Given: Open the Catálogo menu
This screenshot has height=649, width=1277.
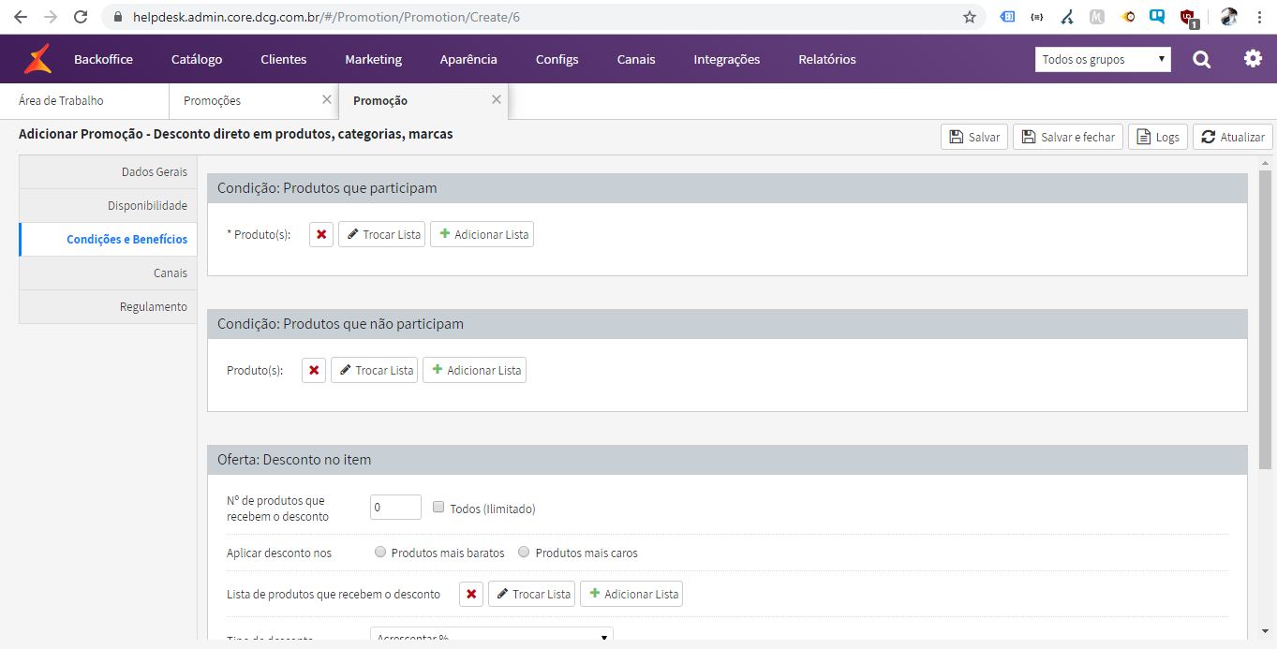Looking at the screenshot, I should (197, 59).
